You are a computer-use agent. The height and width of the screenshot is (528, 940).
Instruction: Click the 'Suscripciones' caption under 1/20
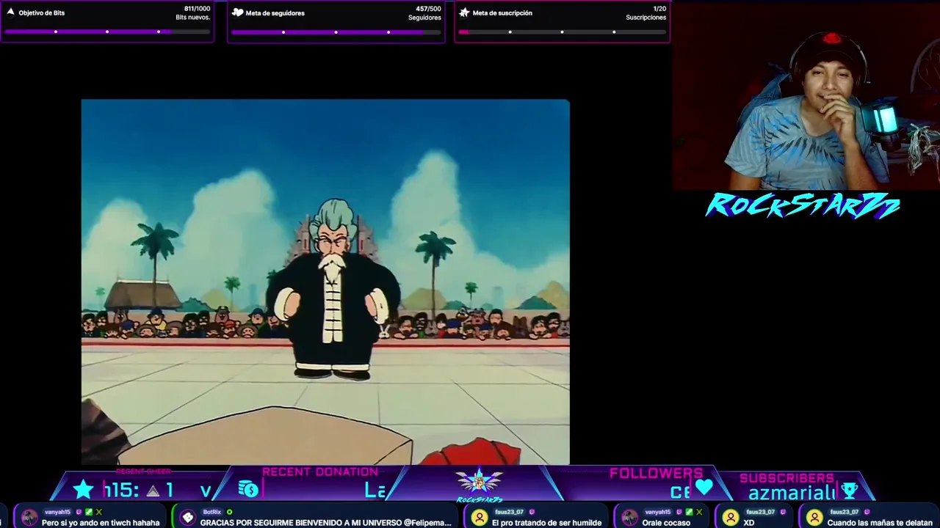pos(646,18)
